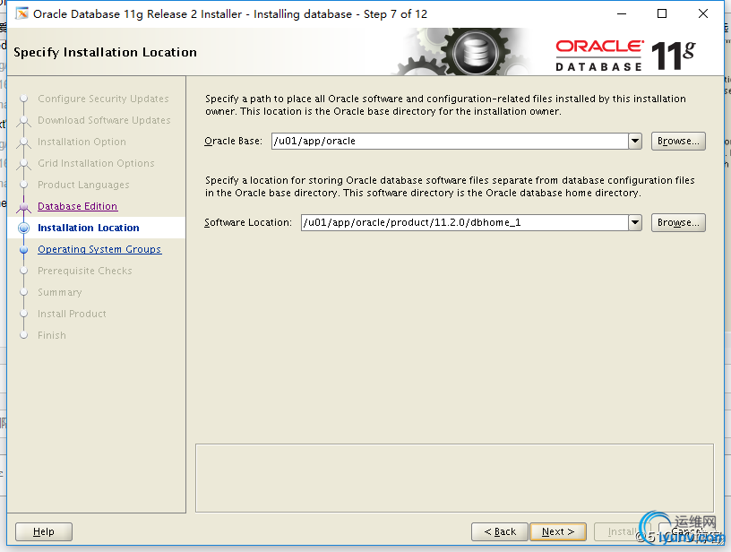Click the Oracle Base label
The image size is (731, 552).
(x=233, y=141)
